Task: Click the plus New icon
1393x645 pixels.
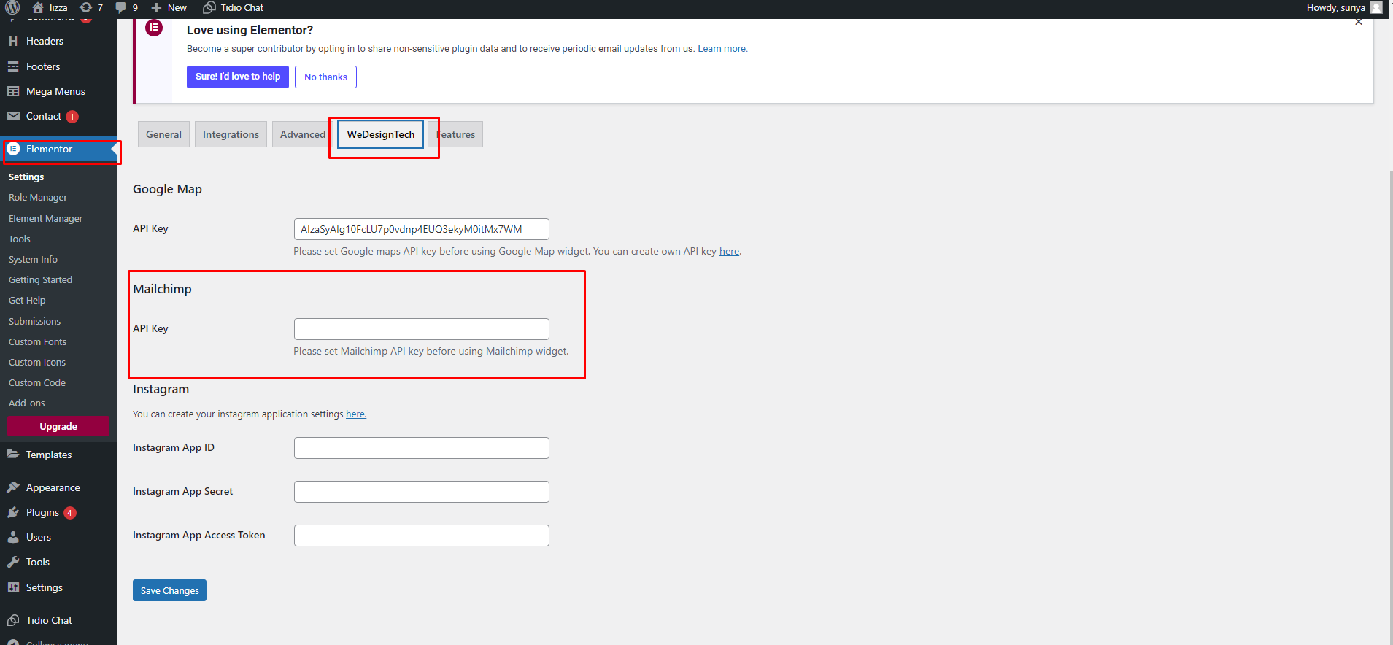Action: click(x=156, y=7)
